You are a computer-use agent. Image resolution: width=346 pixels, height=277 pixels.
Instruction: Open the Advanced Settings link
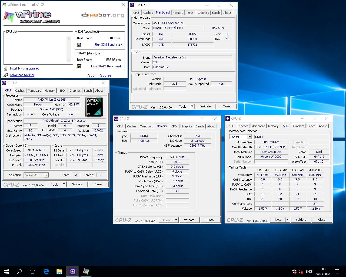pyautogui.click(x=22, y=75)
